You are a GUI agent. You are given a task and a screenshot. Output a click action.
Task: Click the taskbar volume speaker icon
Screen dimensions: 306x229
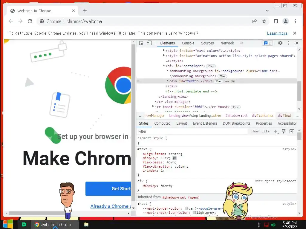(273, 225)
